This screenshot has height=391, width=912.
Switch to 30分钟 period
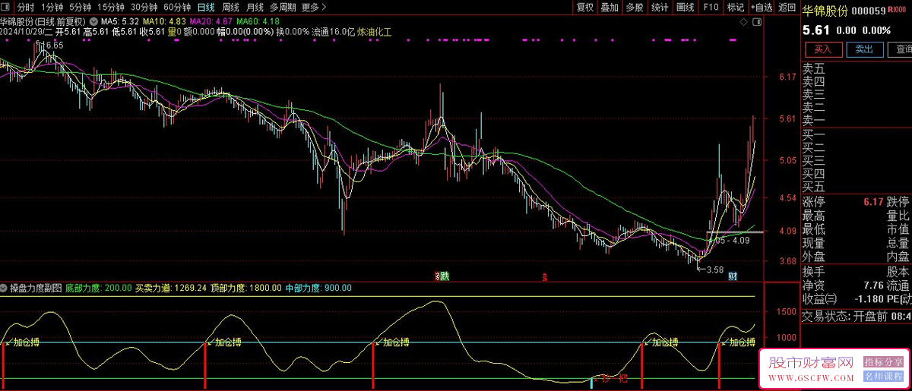pyautogui.click(x=144, y=7)
